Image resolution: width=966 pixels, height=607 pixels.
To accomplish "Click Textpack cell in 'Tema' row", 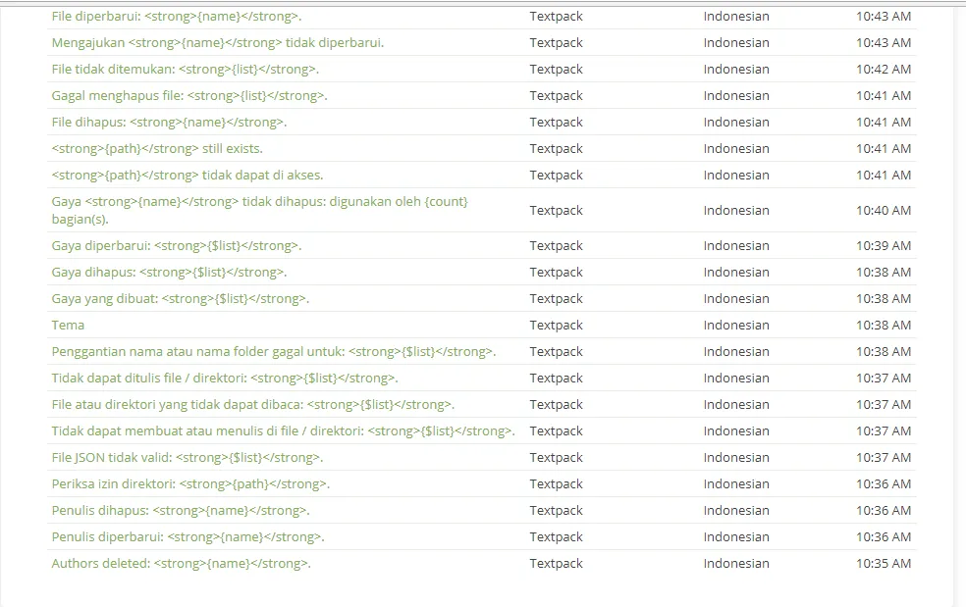I will [556, 326].
